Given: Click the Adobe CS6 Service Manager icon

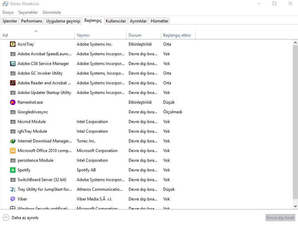Looking at the screenshot, I should 12,64.
